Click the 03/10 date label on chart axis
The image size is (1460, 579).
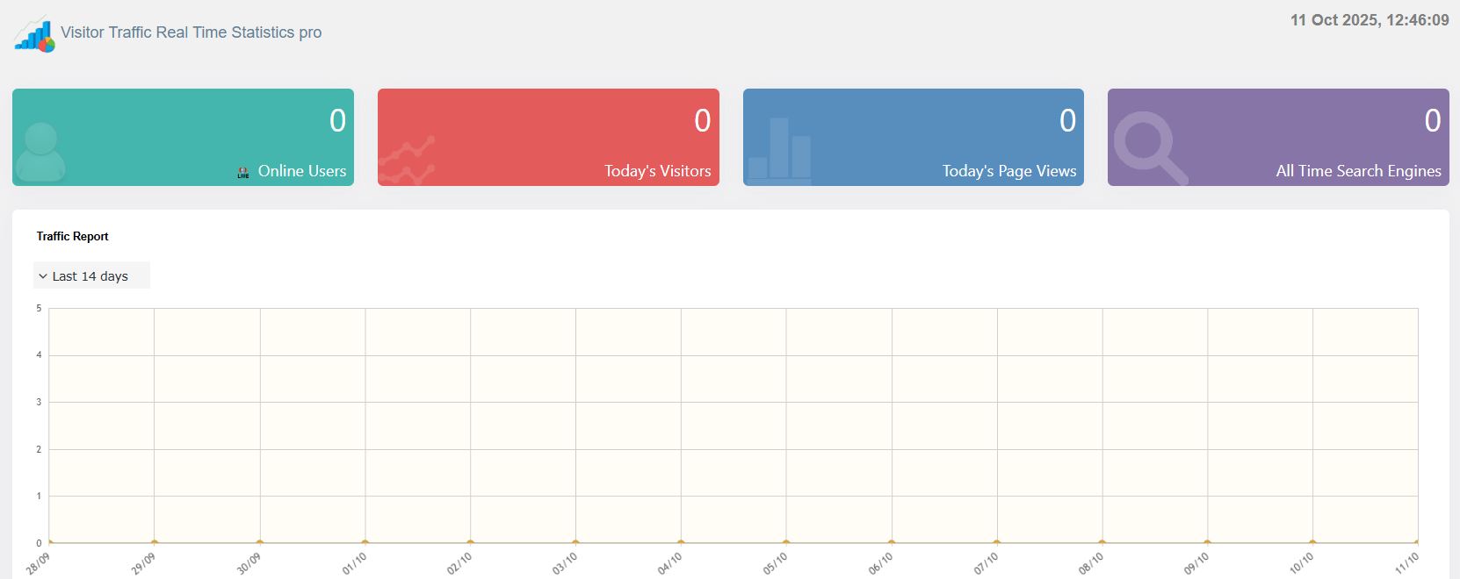click(x=565, y=563)
